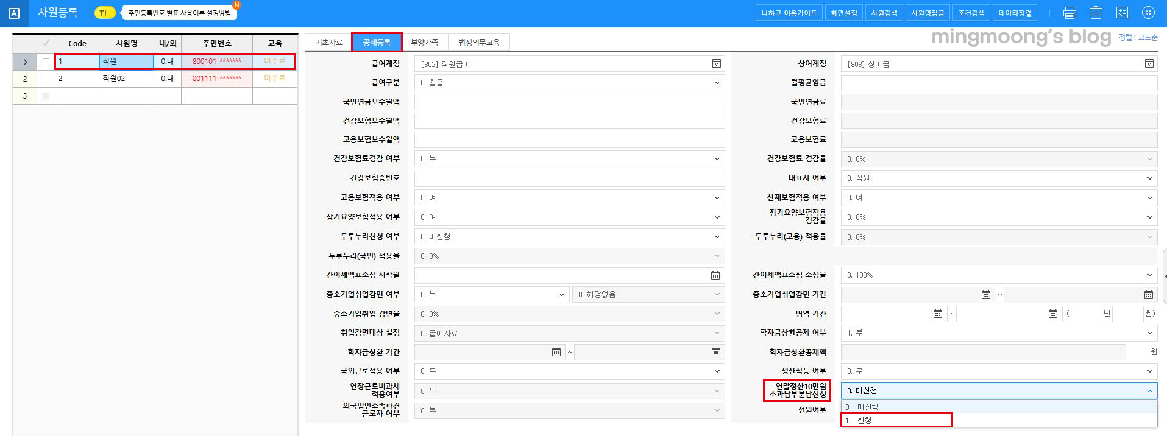Toggle the header select-all checkbox

coord(46,43)
